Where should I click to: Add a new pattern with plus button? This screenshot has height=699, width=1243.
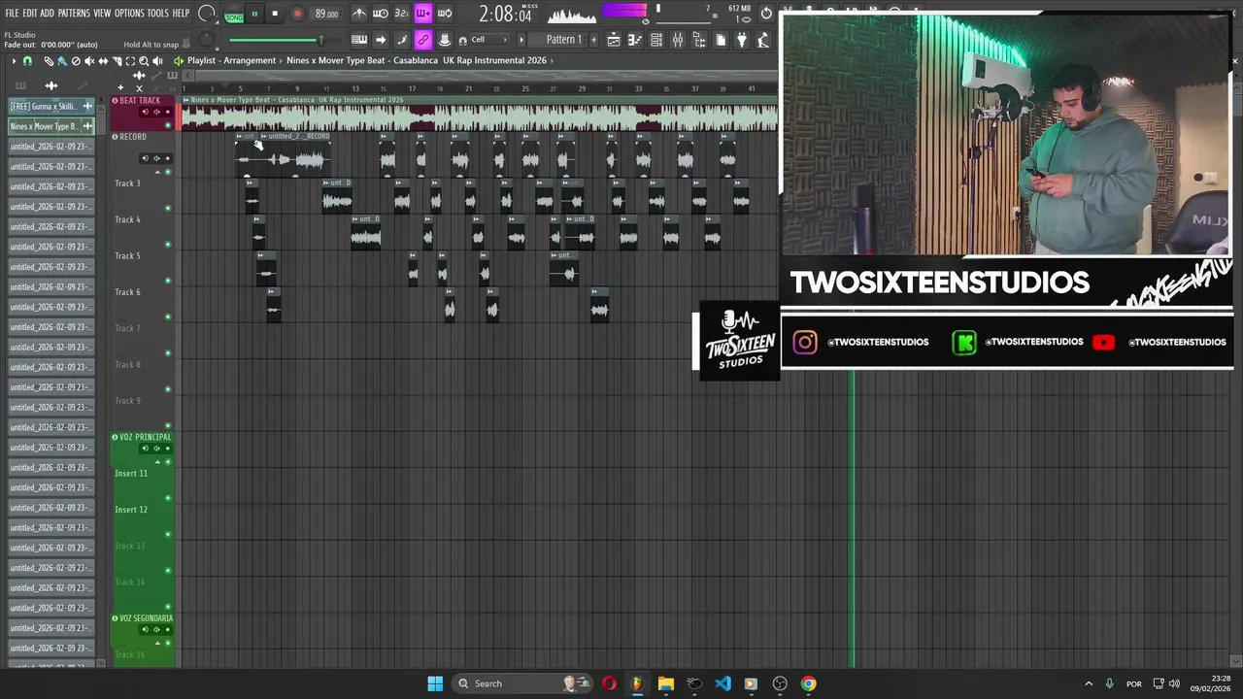(x=593, y=40)
